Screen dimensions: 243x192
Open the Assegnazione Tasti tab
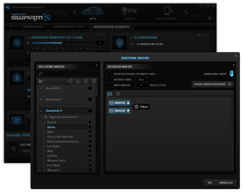tap(68, 27)
